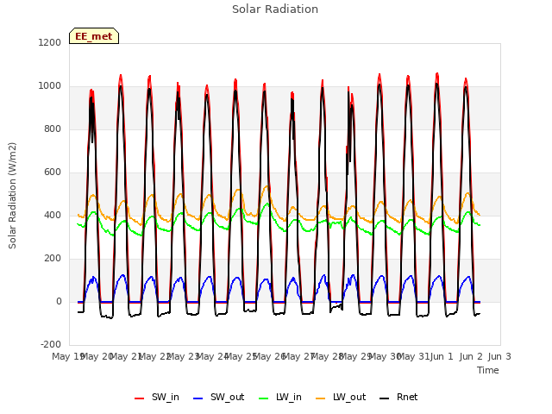Toggle the Rnet legend entry
The width and height of the screenshot is (552, 414).
pyautogui.click(x=398, y=398)
